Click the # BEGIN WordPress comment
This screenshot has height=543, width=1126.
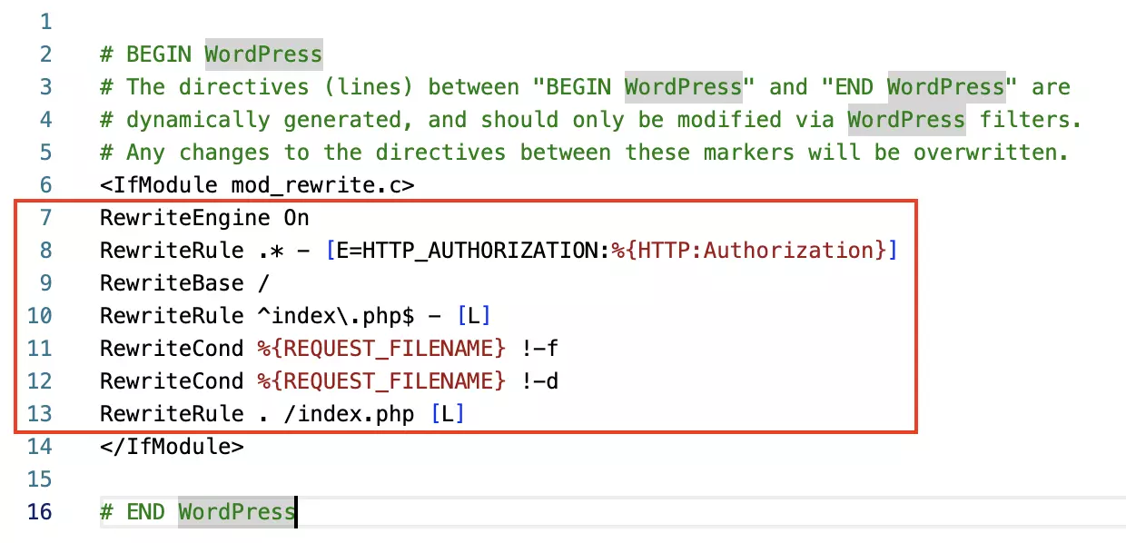click(x=209, y=54)
